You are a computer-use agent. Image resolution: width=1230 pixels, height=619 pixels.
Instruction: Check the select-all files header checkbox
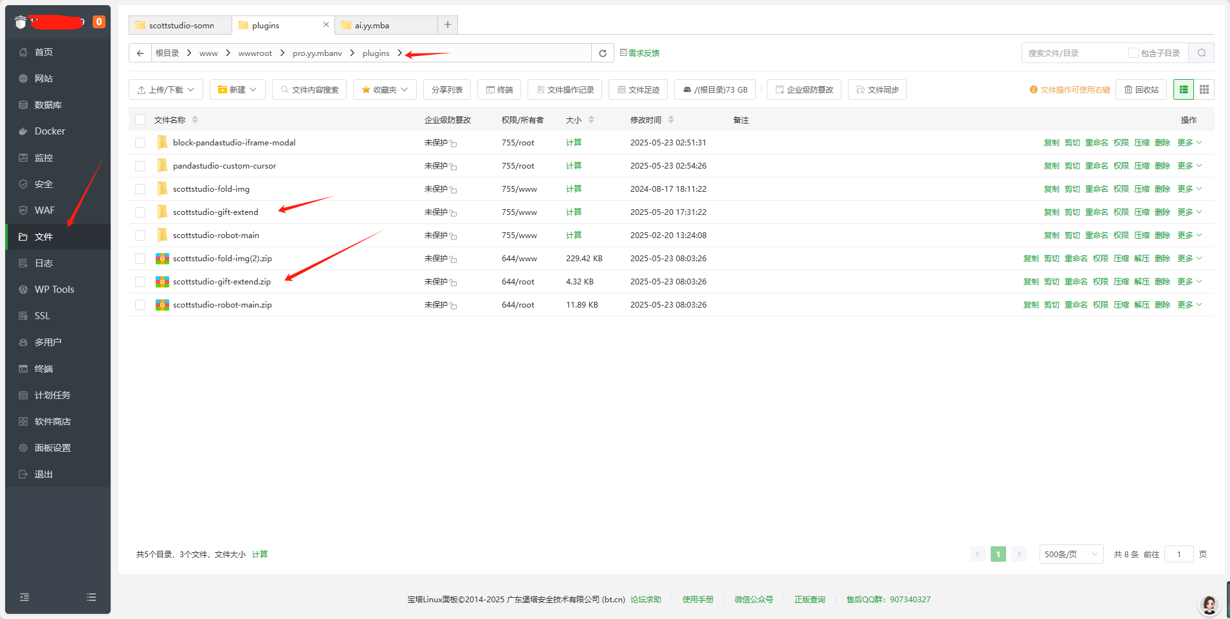click(x=140, y=120)
